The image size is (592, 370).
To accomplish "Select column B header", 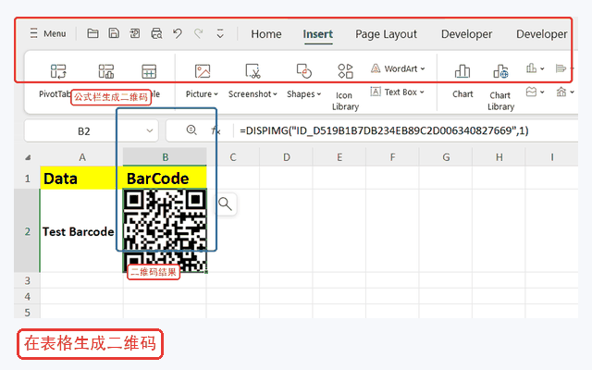I will coord(165,157).
